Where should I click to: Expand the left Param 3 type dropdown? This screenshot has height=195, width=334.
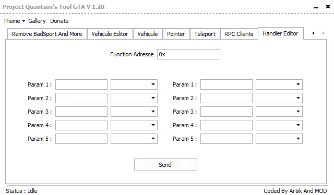point(134,112)
